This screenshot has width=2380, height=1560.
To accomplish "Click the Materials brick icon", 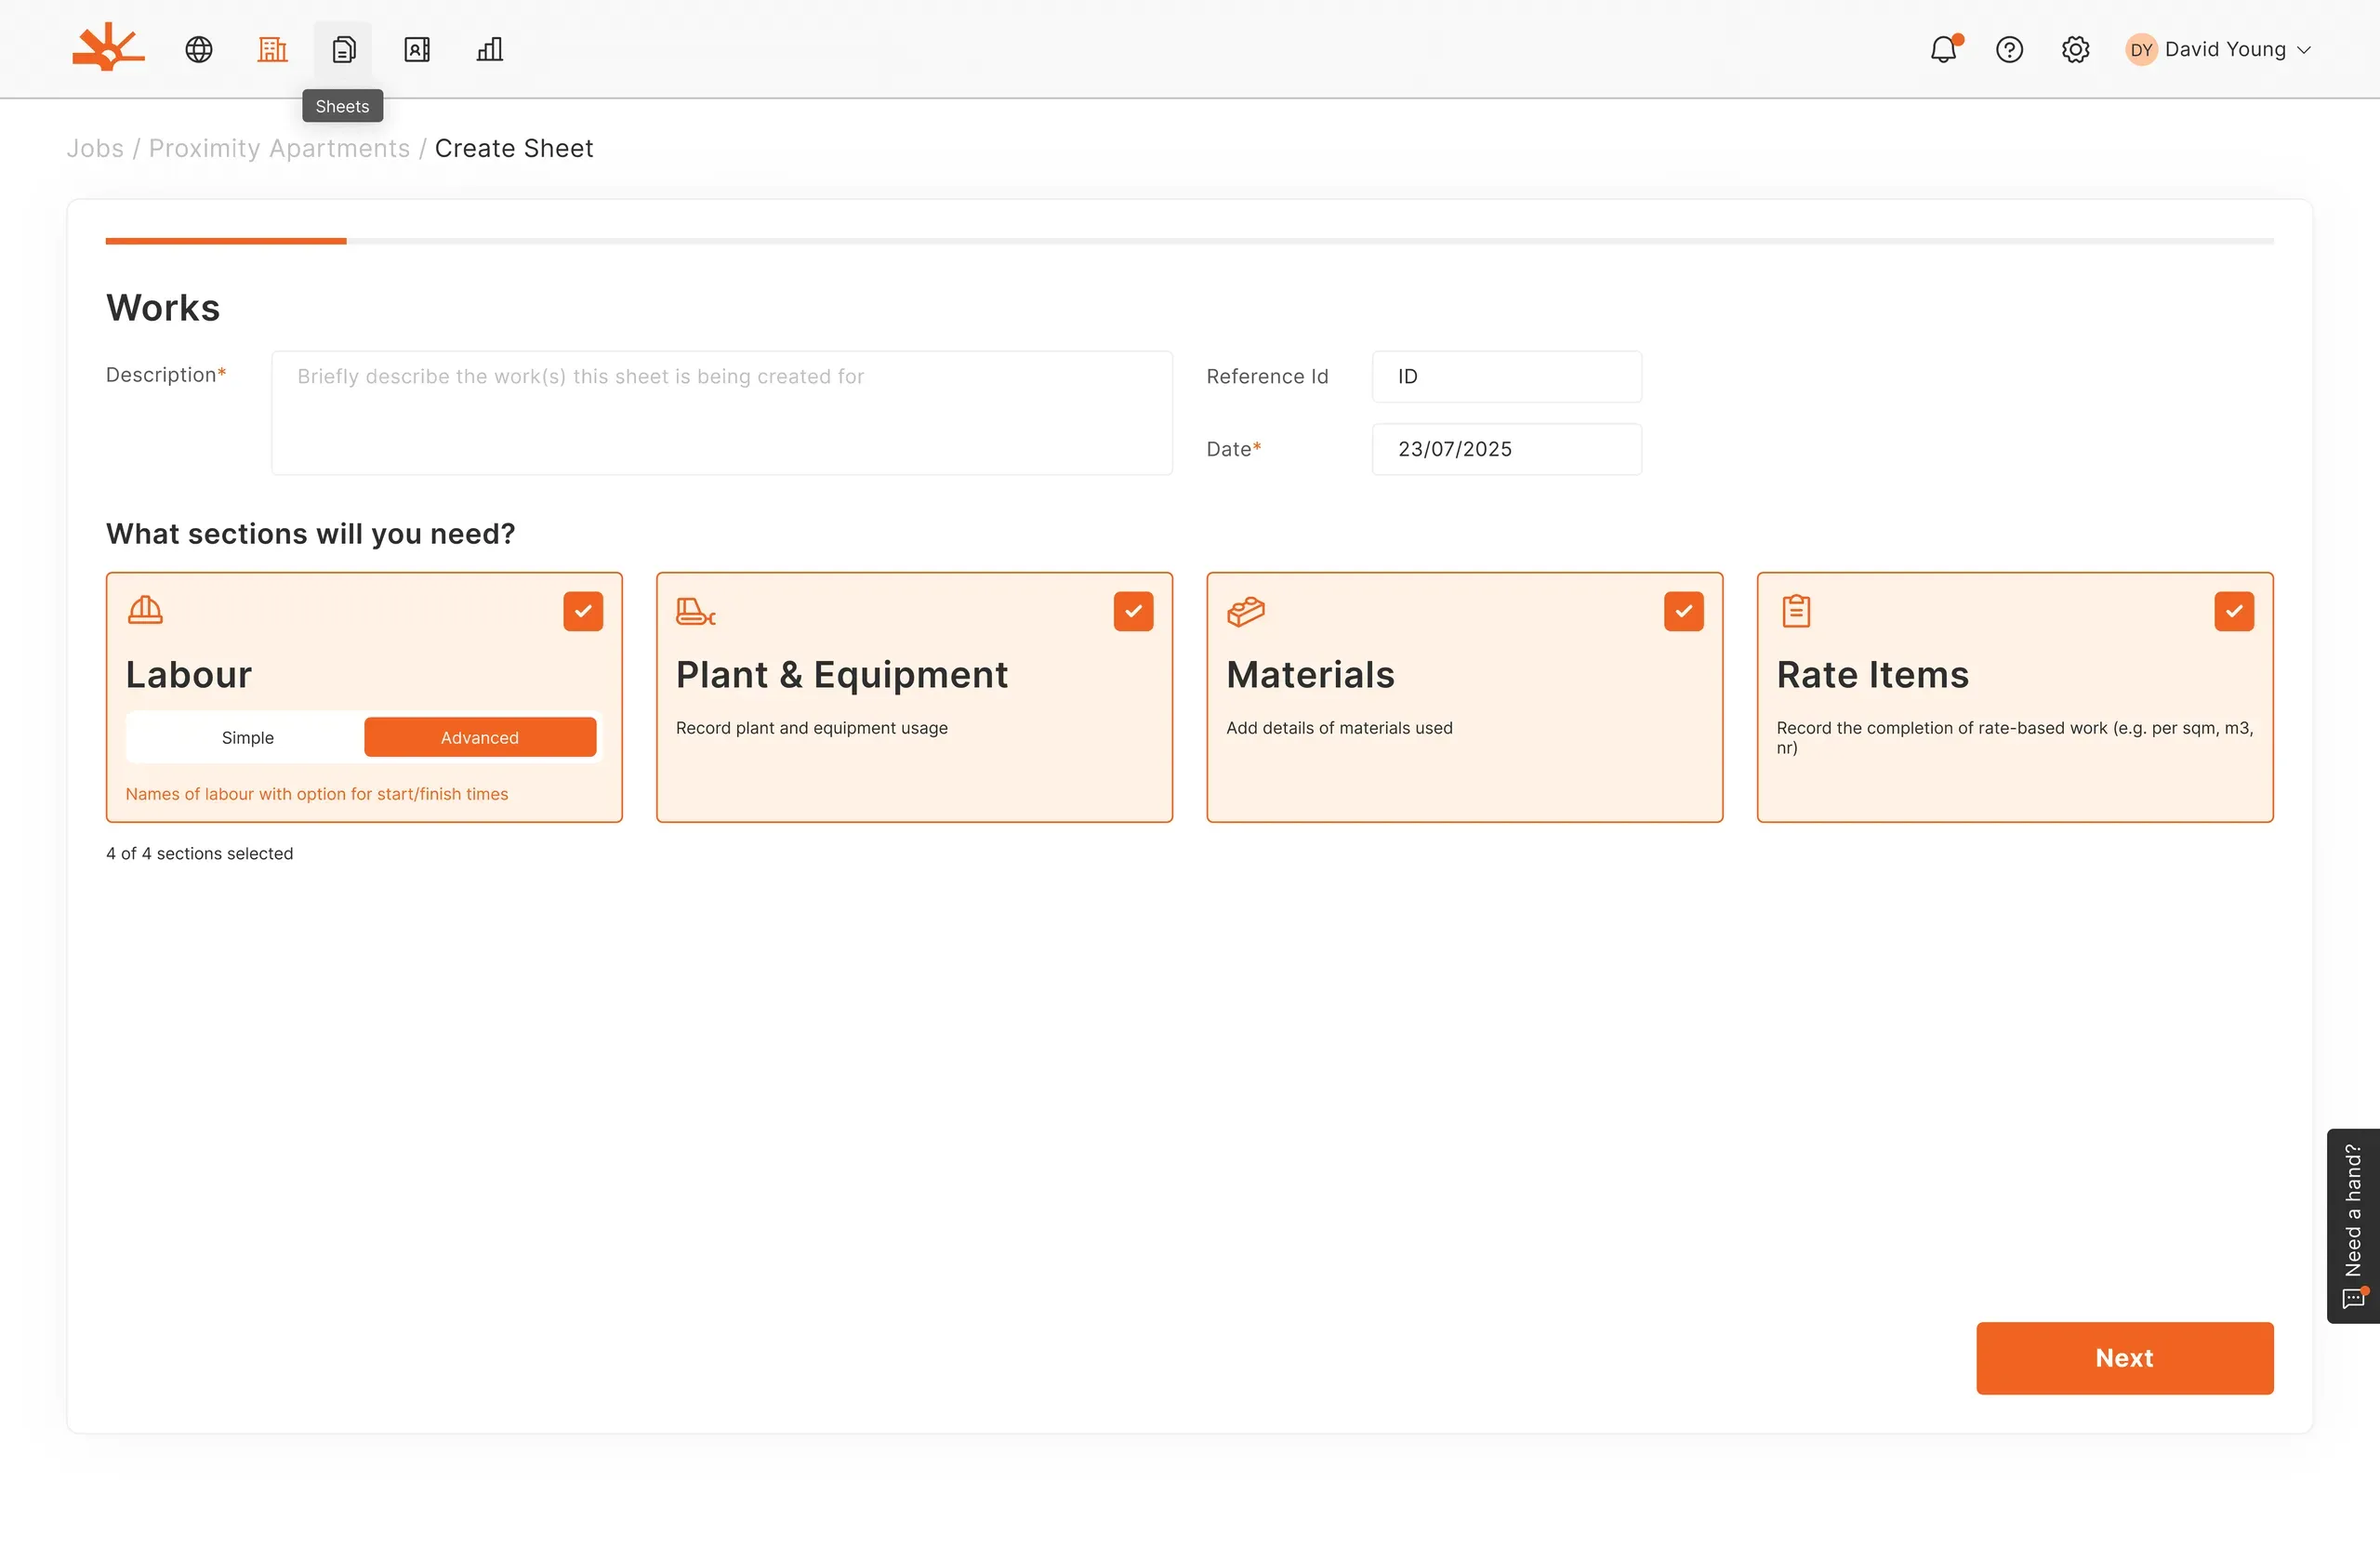I will (x=1246, y=610).
